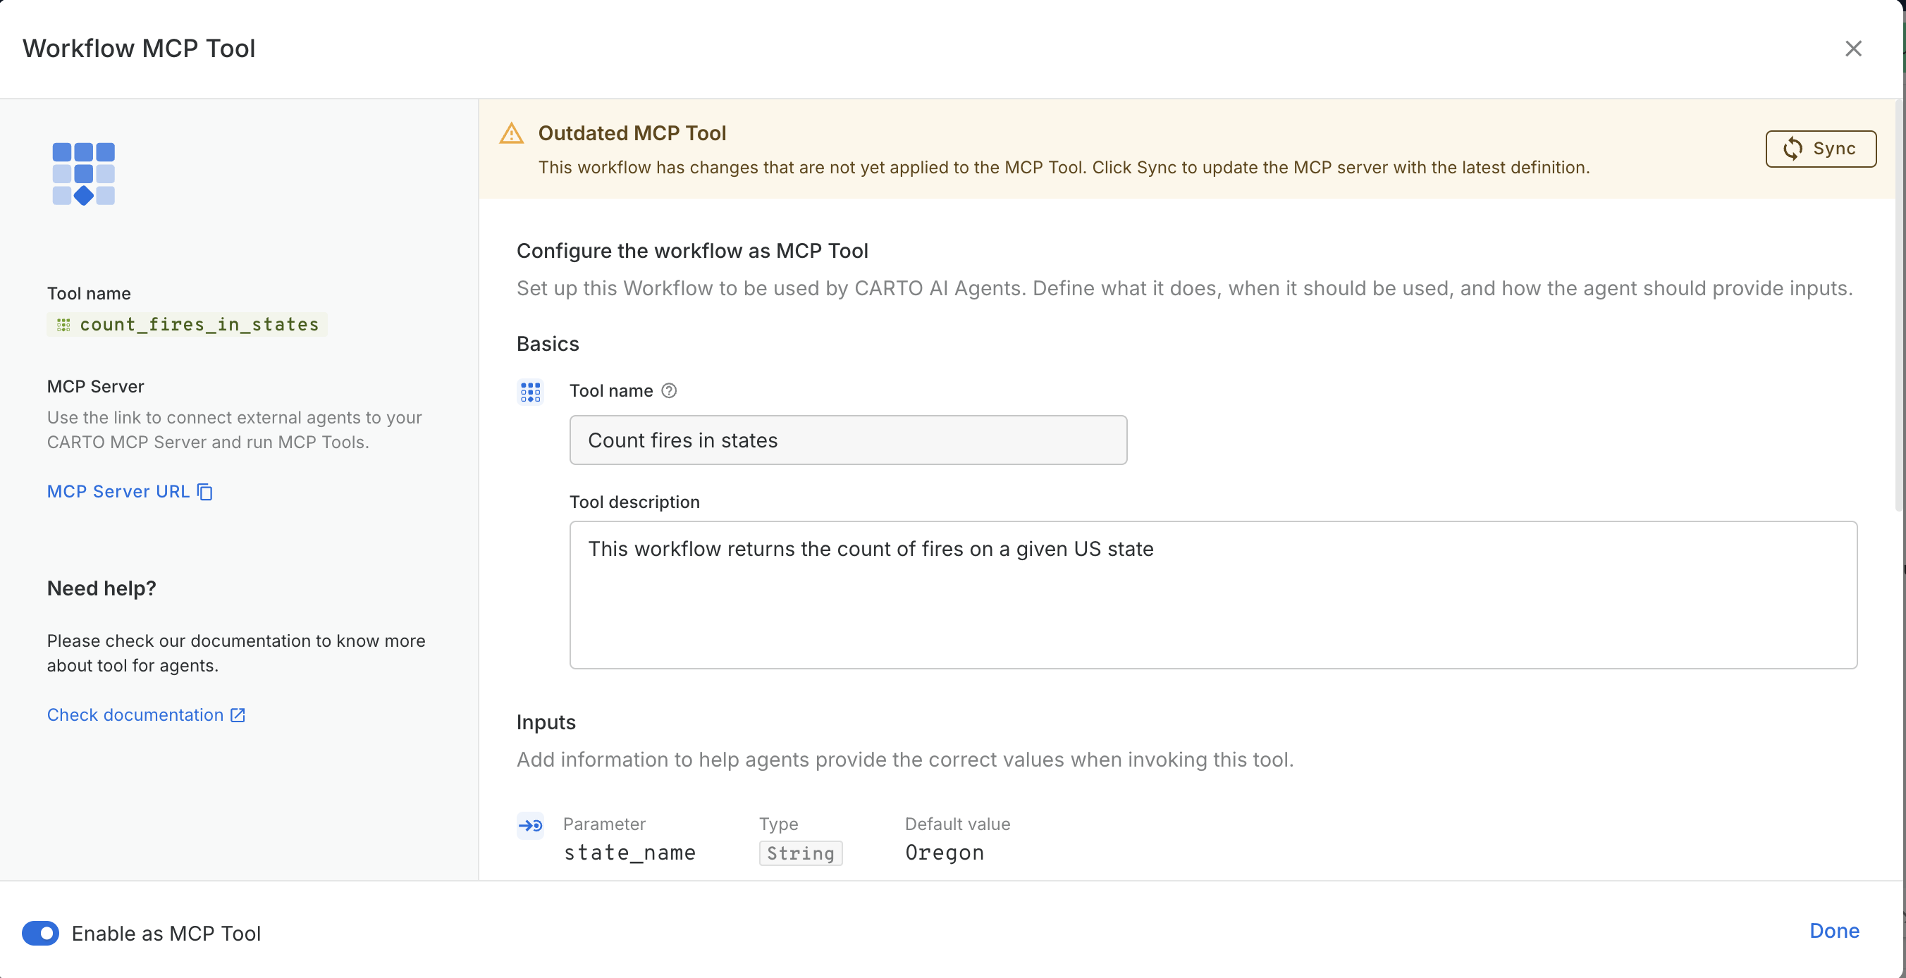The height and width of the screenshot is (978, 1906).
Task: Open the external link icon next to Check documentation
Action: click(238, 715)
